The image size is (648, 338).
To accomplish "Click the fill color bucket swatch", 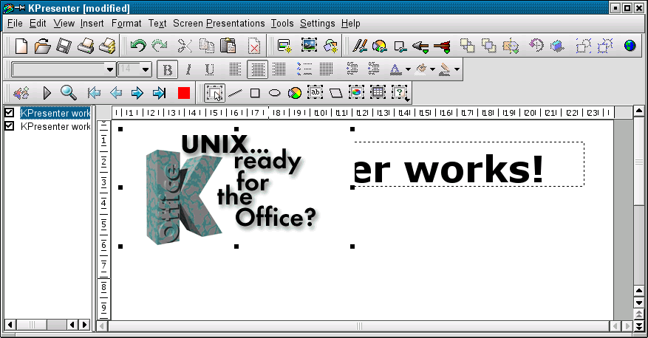I will click(420, 70).
